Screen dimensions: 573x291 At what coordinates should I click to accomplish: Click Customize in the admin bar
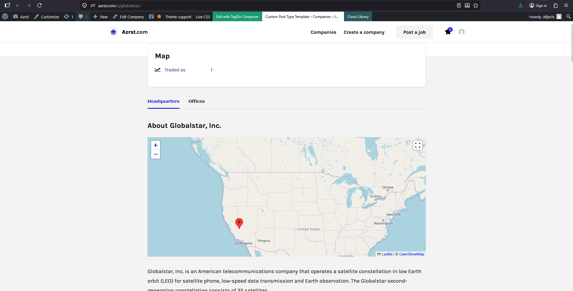47,17
